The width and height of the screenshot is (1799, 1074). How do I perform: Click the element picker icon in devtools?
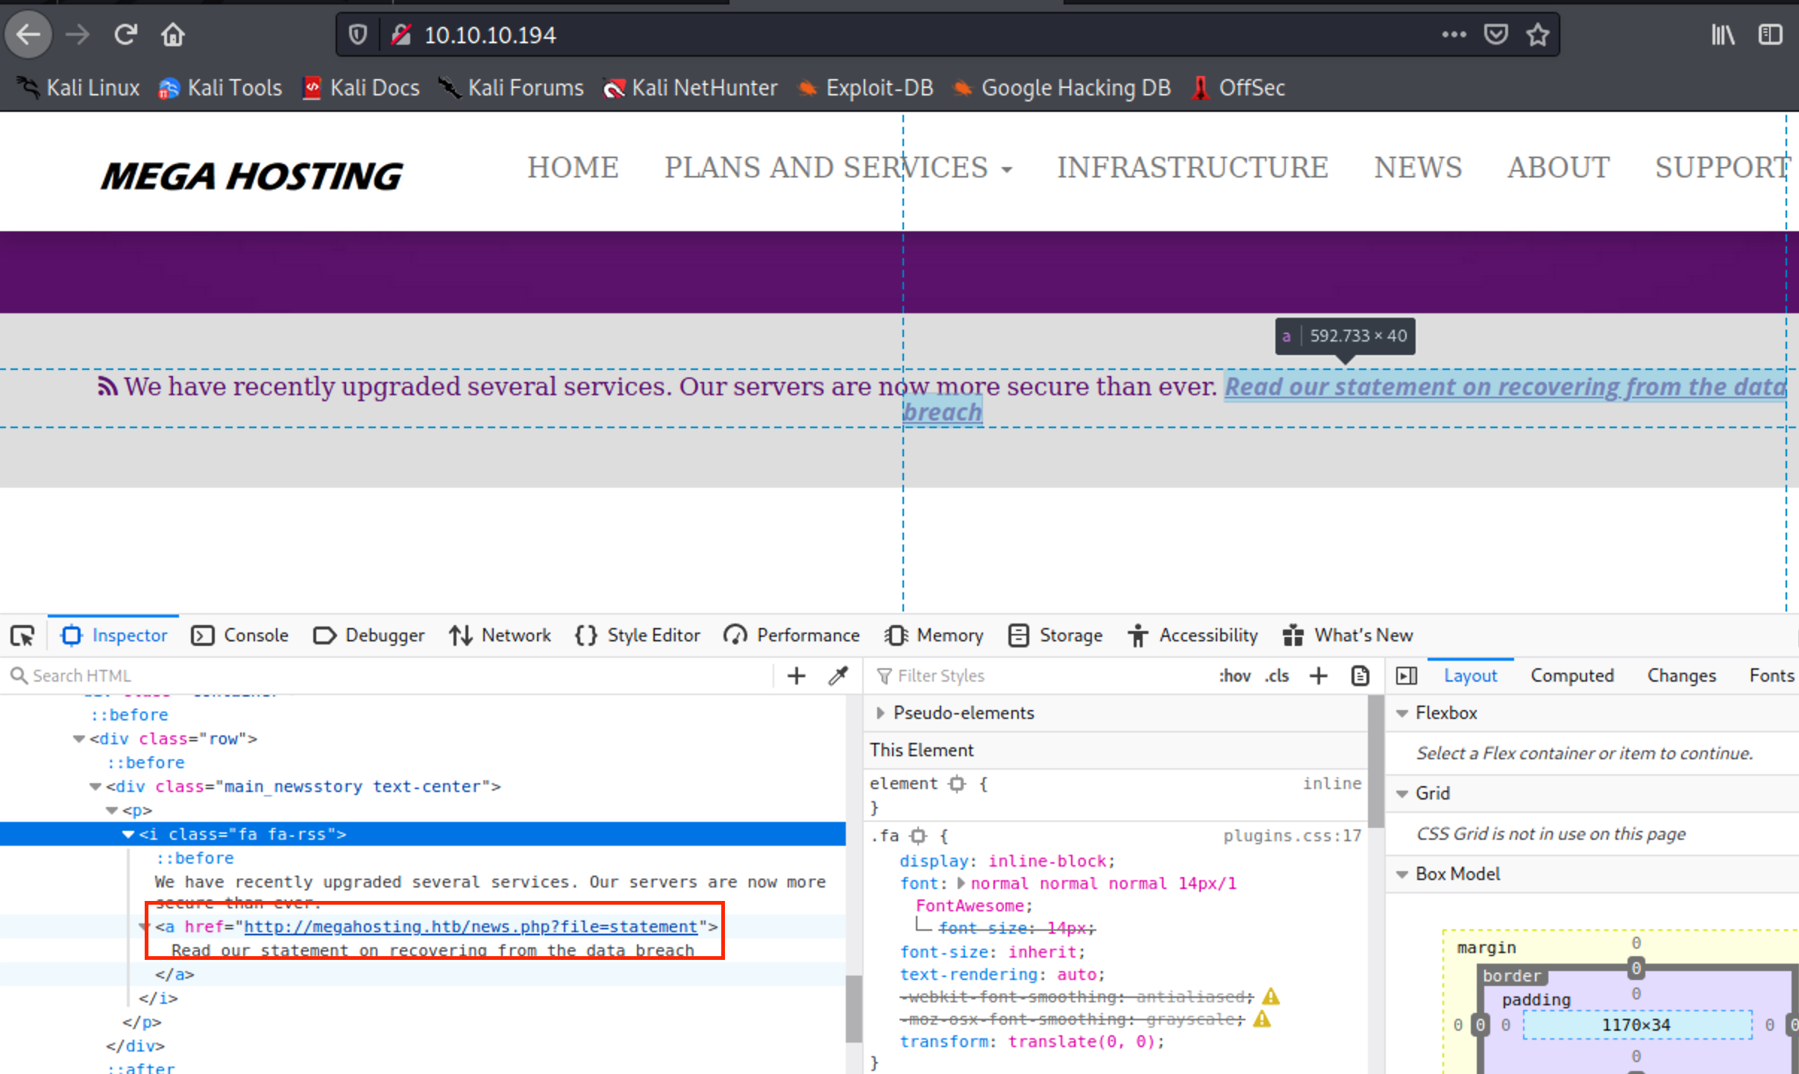pos(22,635)
